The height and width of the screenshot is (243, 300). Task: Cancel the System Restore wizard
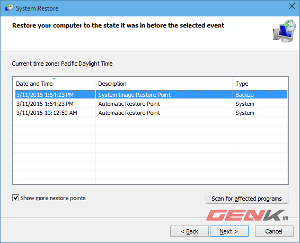tap(274, 231)
